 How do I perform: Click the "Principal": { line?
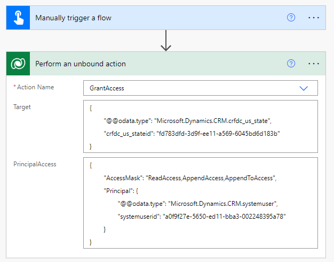[121, 191]
